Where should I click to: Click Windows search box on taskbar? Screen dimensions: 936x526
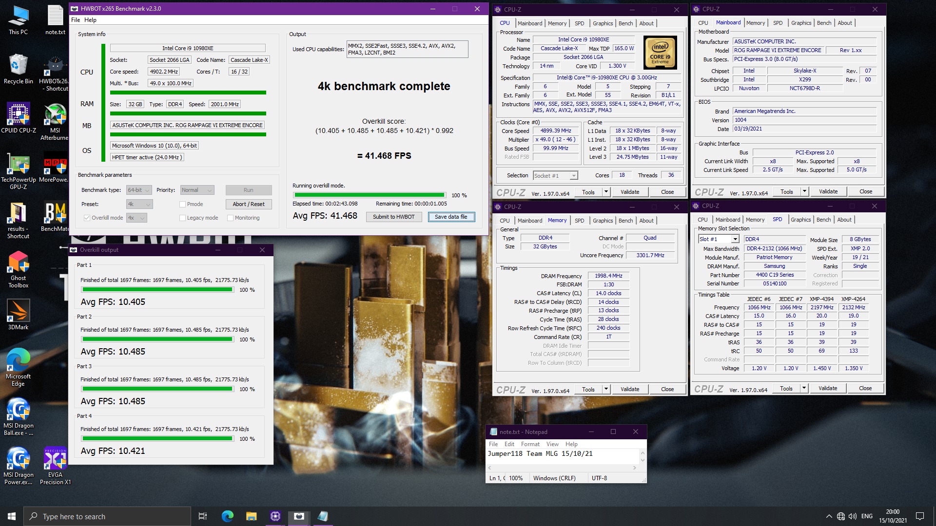pos(107,516)
